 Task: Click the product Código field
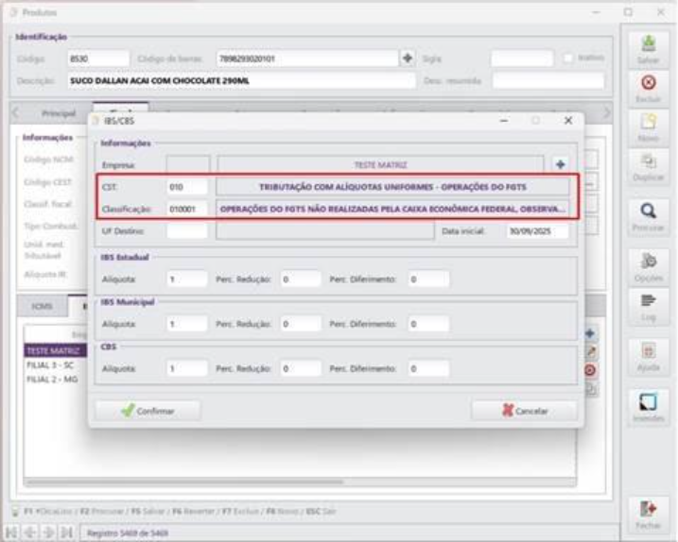click(x=98, y=59)
